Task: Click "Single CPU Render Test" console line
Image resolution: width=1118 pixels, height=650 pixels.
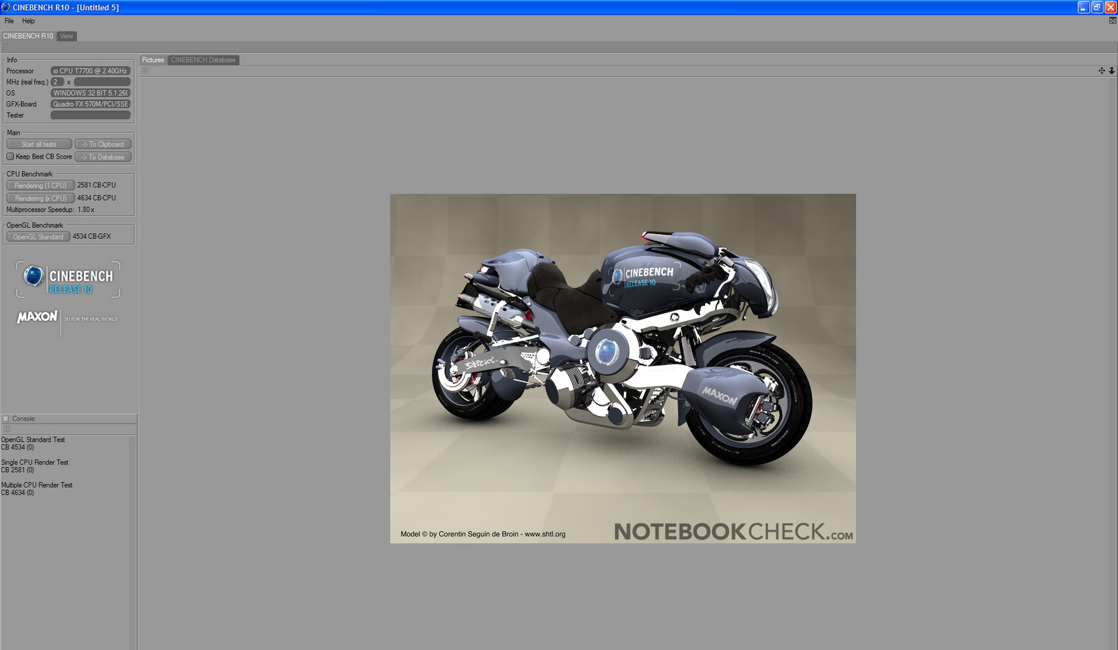Action: [x=35, y=463]
